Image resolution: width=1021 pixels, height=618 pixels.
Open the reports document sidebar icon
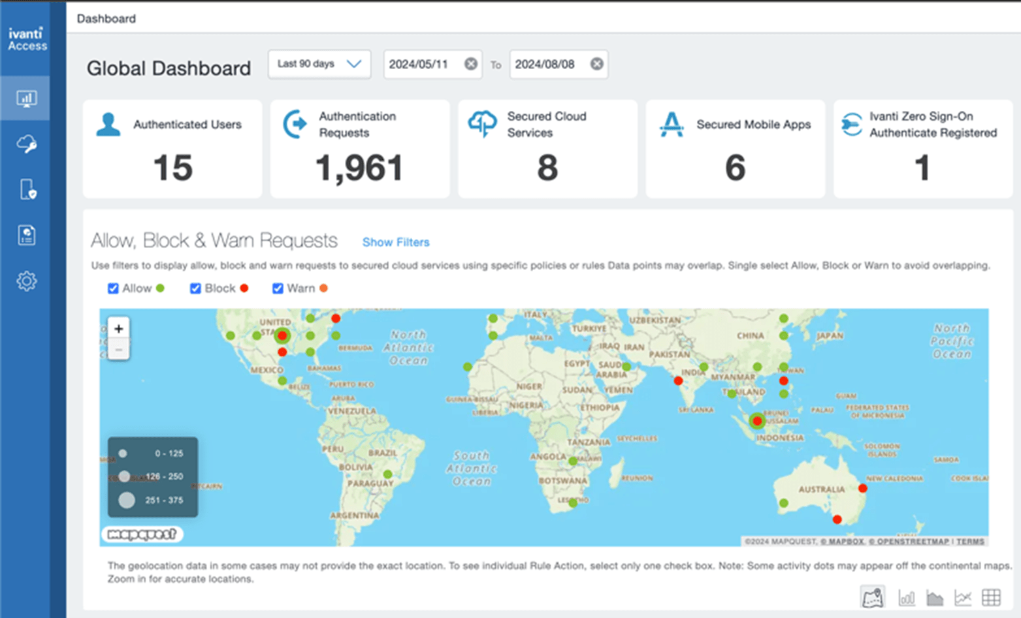(x=27, y=235)
